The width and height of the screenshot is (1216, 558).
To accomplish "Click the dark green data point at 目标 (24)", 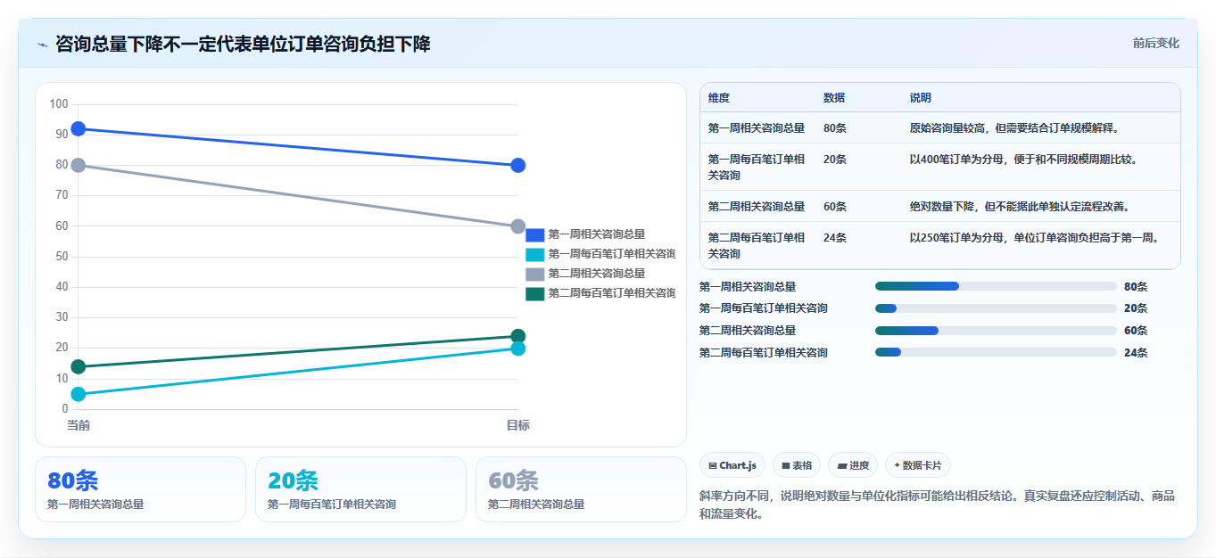I will [518, 336].
